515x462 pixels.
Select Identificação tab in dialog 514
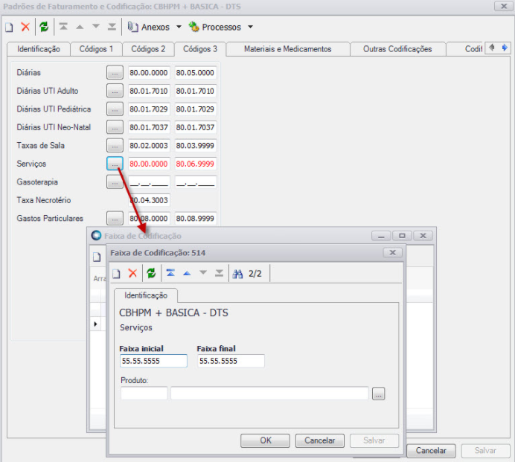[x=146, y=295]
